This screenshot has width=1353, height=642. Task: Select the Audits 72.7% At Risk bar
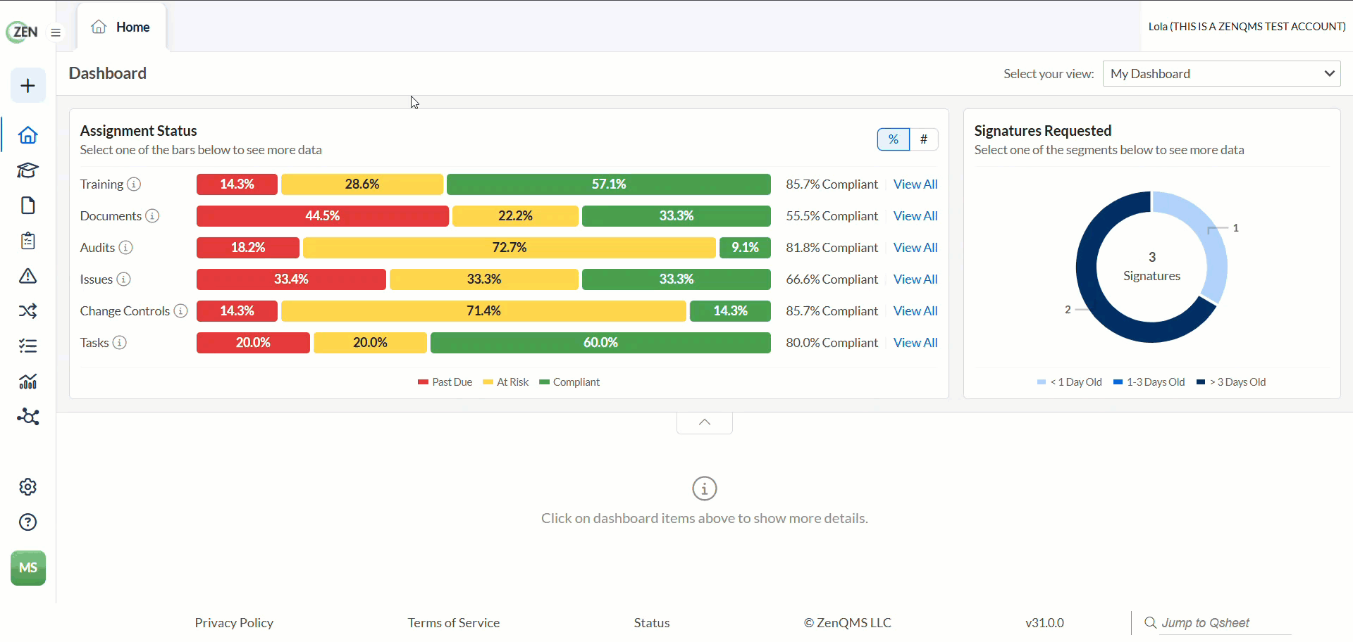[x=509, y=248]
